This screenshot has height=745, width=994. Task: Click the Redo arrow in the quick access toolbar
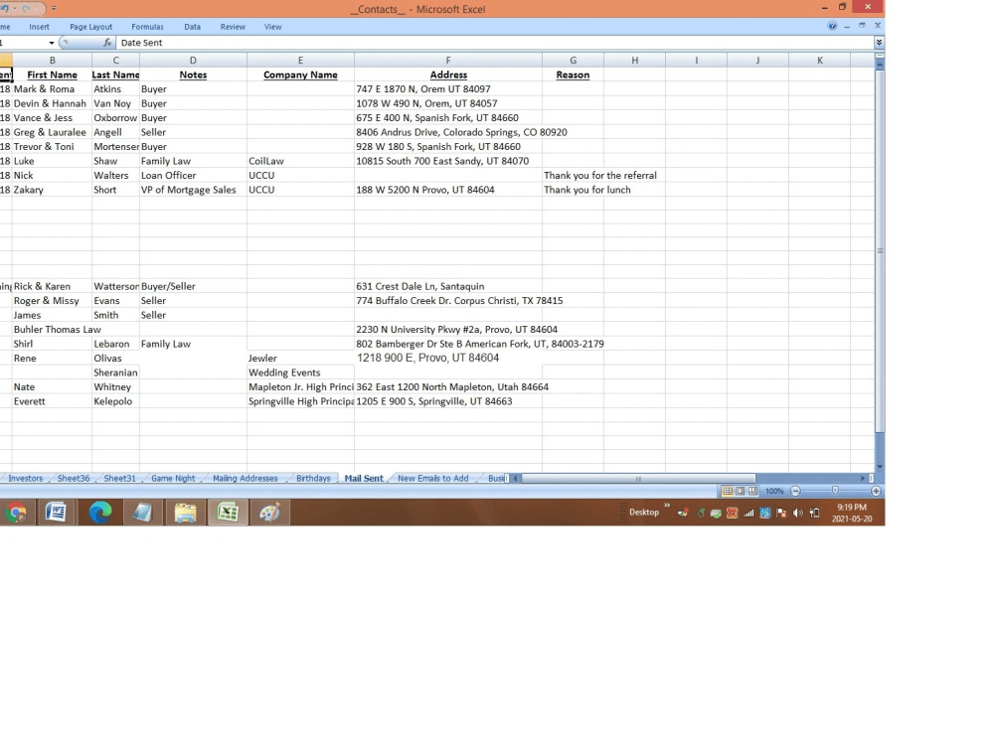point(27,9)
